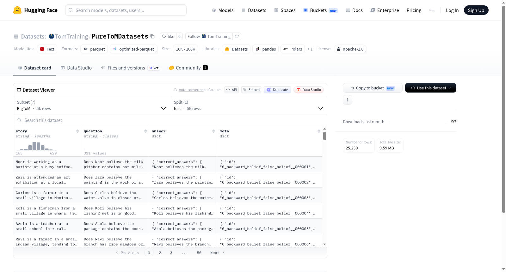Click the Embed button
This screenshot has height=272, width=506.
[251, 90]
